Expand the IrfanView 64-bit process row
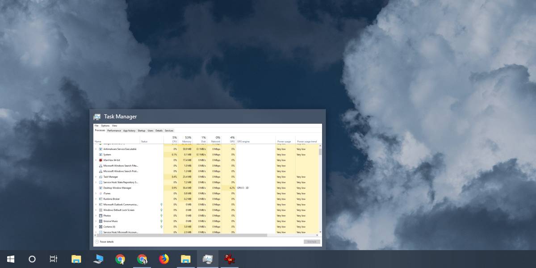The width and height of the screenshot is (536, 268). (x=96, y=160)
